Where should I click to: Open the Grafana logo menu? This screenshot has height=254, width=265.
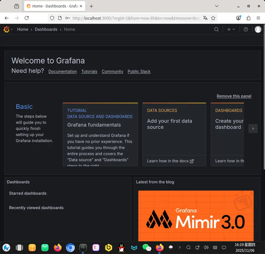(8, 29)
